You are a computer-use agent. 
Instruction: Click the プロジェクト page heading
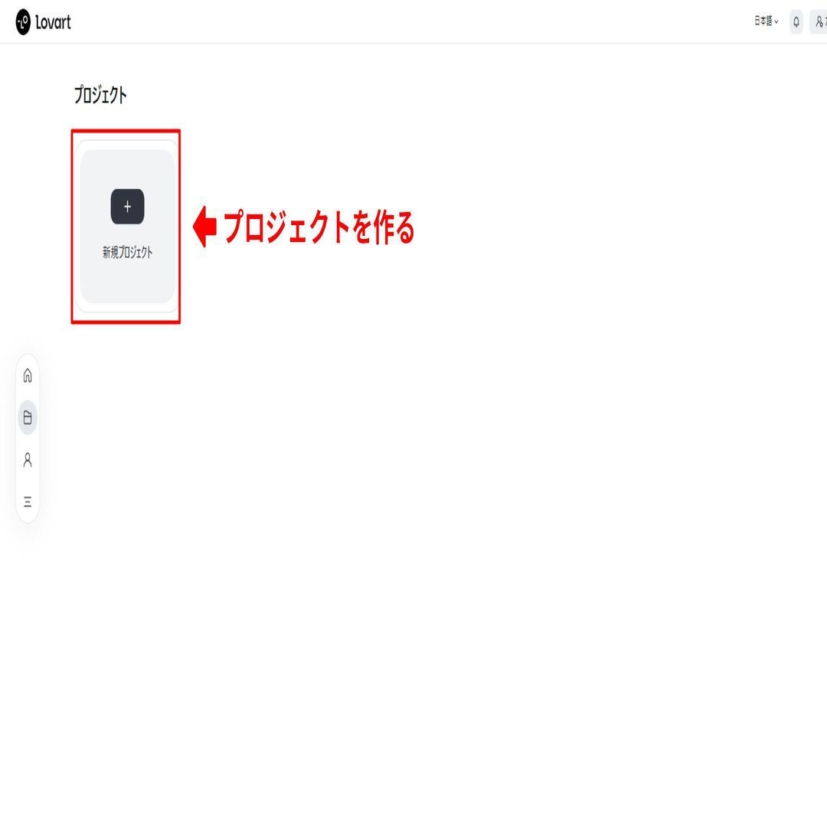(x=100, y=95)
